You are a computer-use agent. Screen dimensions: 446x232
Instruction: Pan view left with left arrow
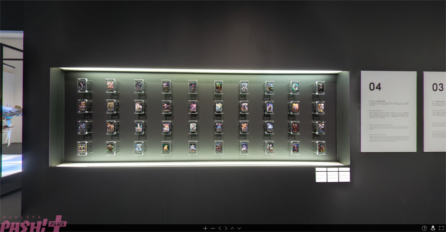click(x=220, y=228)
